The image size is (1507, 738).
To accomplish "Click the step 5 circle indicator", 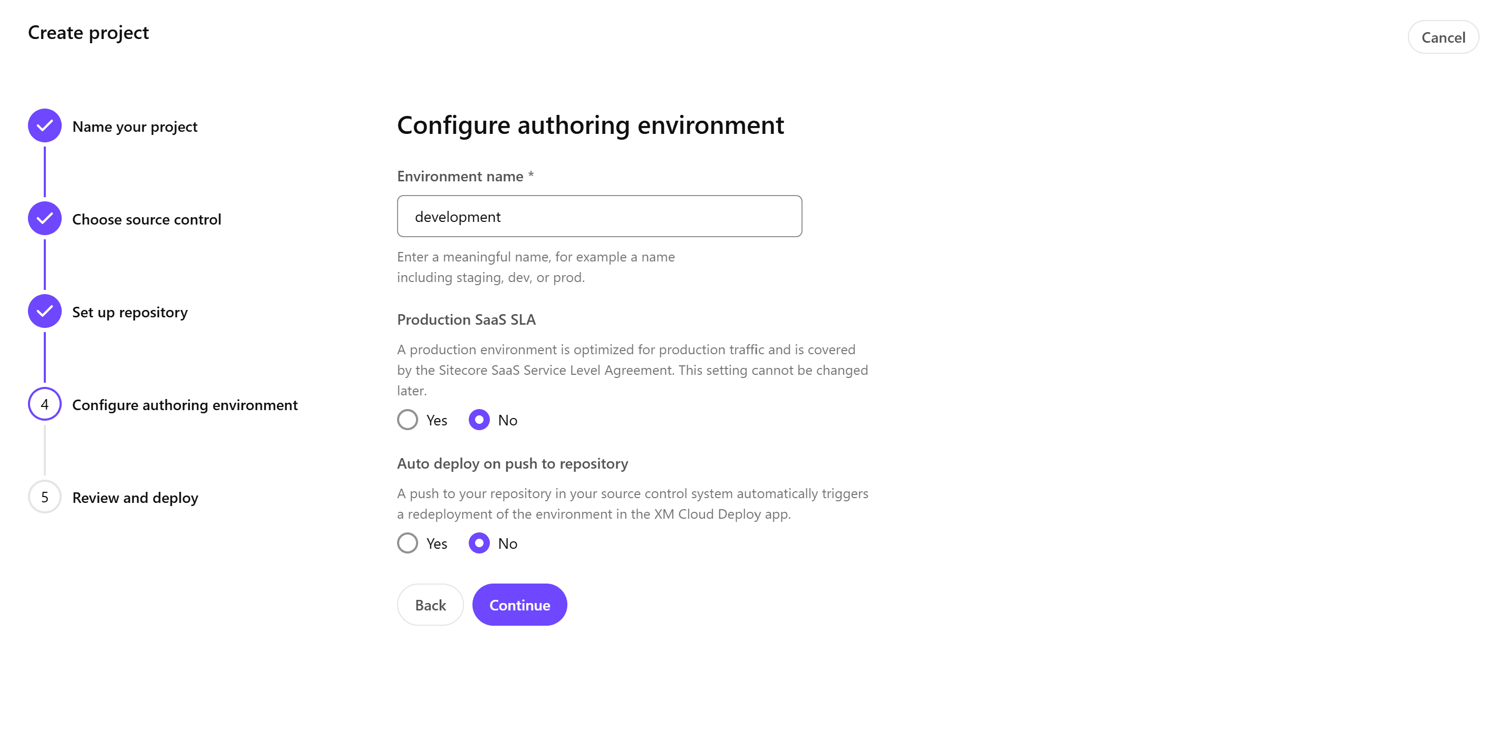I will pos(44,497).
